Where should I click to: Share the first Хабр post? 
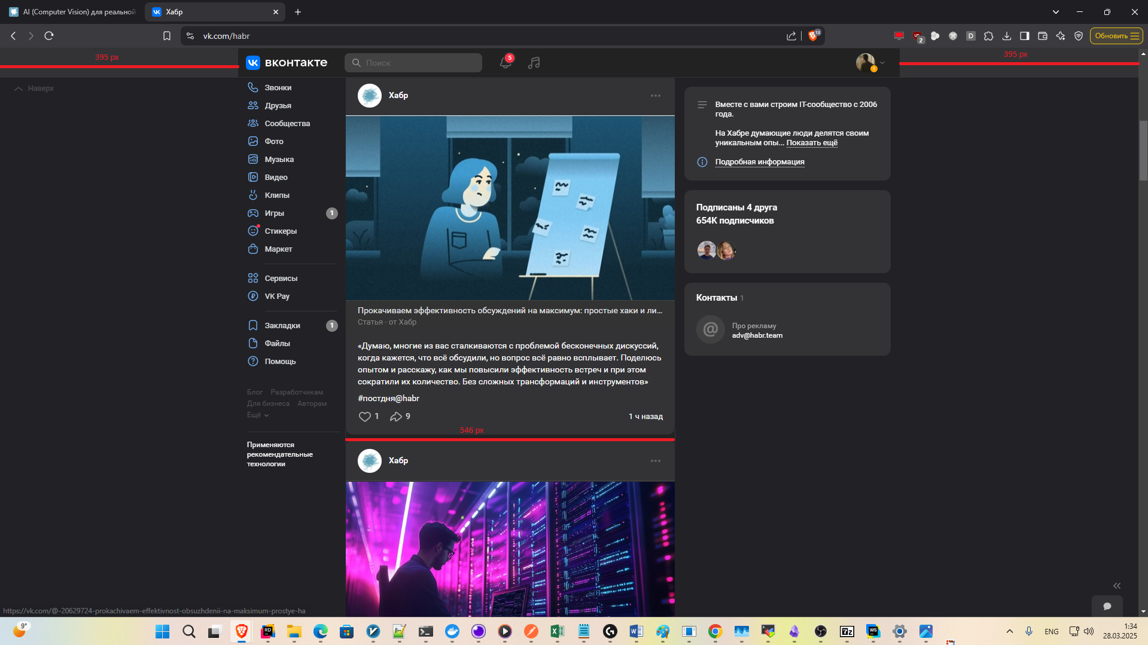[396, 417]
